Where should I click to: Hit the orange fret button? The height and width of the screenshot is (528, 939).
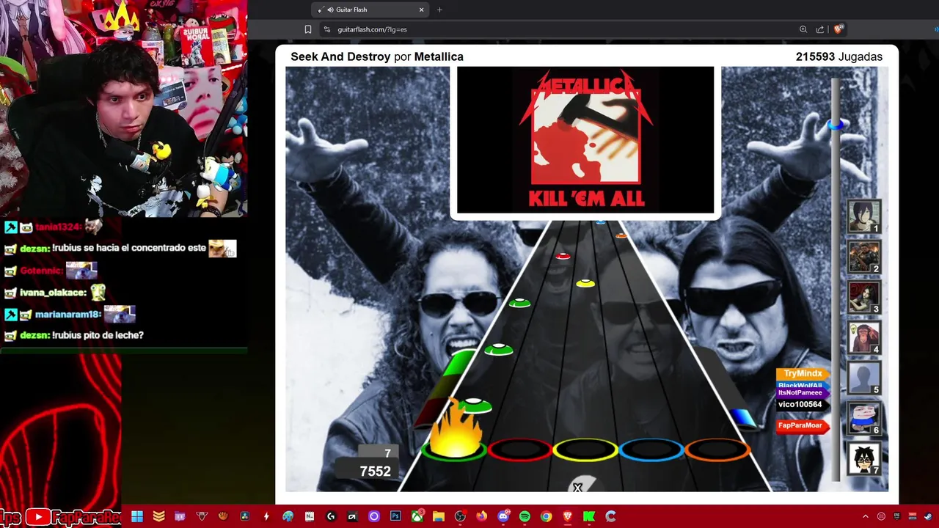tap(717, 450)
